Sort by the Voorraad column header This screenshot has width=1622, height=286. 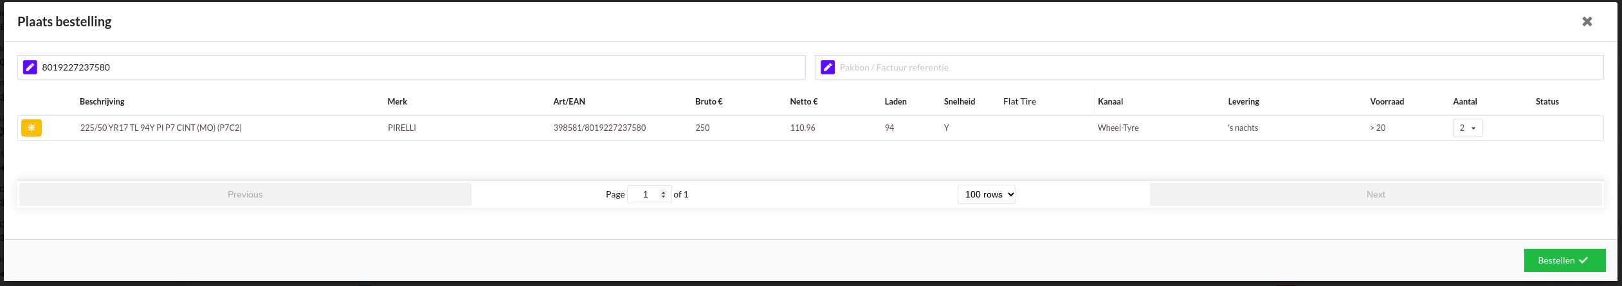coord(1387,101)
